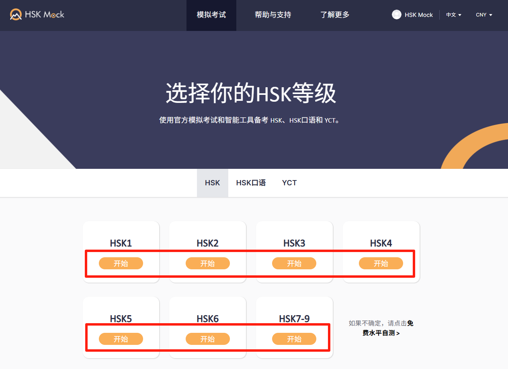Click the HSK7-9 card title
Image resolution: width=508 pixels, height=369 pixels.
[294, 319]
